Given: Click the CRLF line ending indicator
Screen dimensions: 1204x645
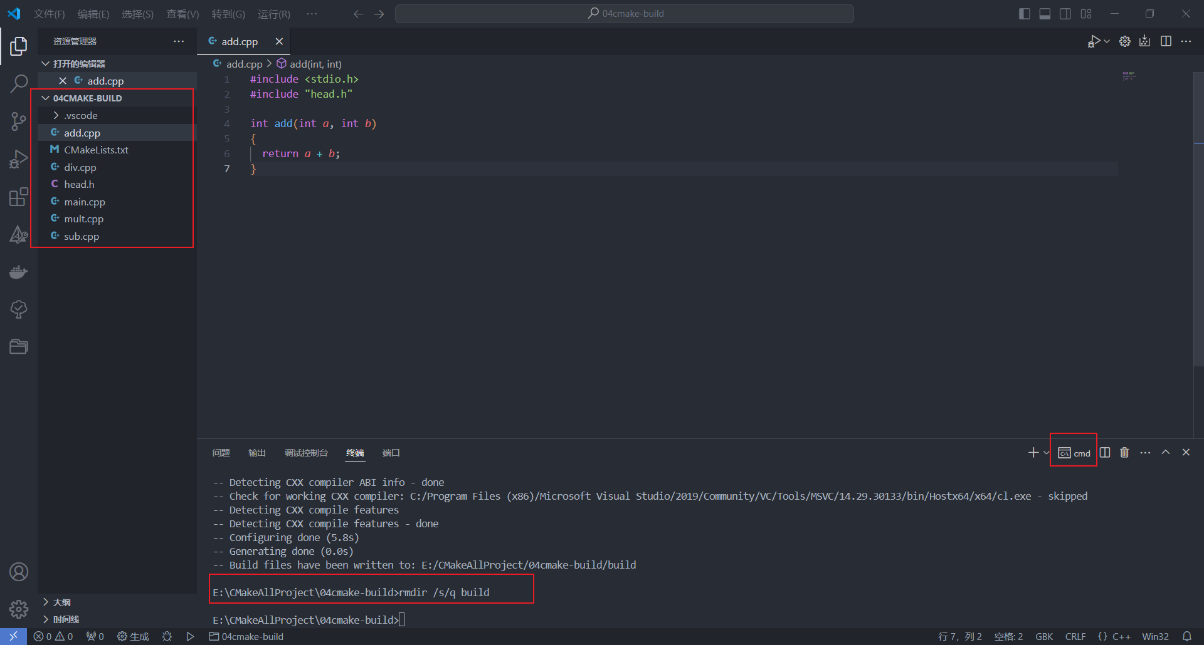Looking at the screenshot, I should (x=1075, y=637).
